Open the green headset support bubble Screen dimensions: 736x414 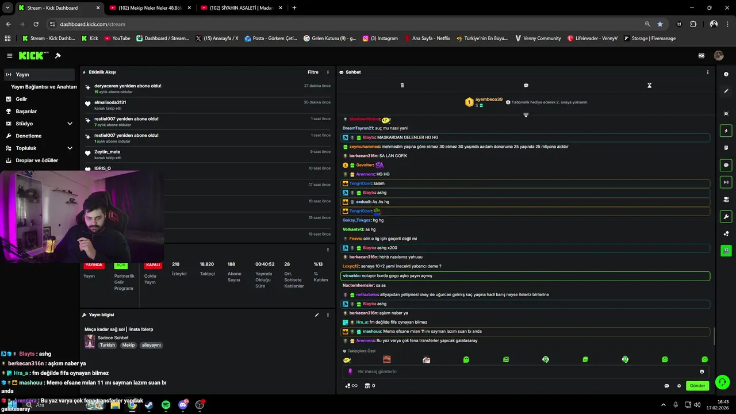[722, 382]
